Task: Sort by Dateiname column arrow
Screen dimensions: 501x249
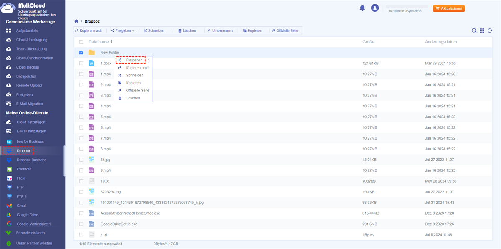Action: point(111,42)
